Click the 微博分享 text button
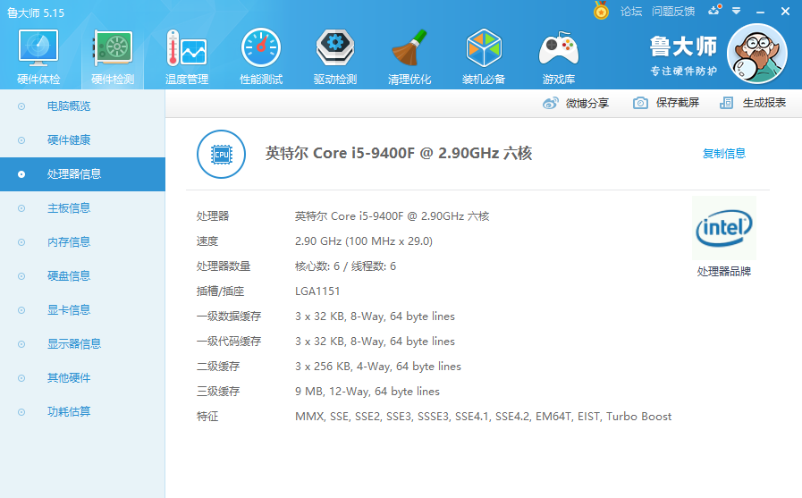The image size is (802, 498). click(x=587, y=104)
